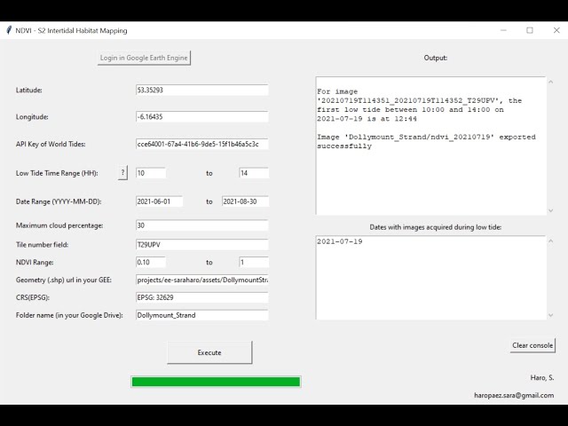Maximize the NDVI application window
The image size is (568, 426).
coord(530,30)
